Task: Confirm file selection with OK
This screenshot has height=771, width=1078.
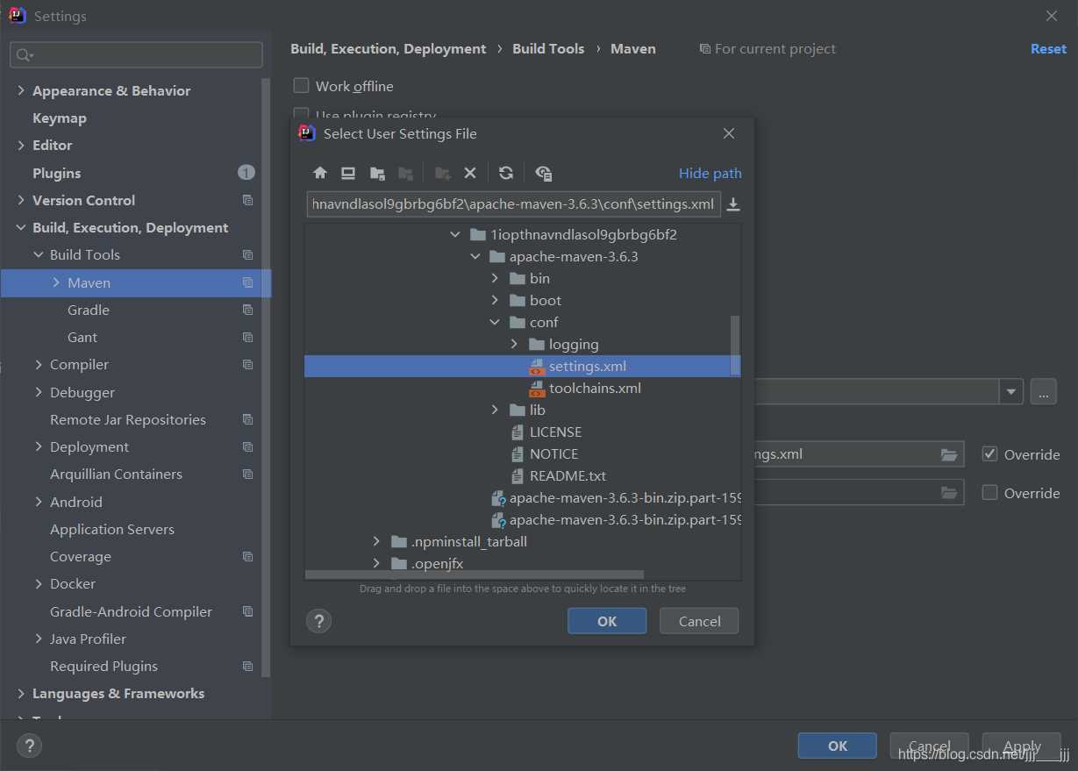Action: tap(607, 621)
